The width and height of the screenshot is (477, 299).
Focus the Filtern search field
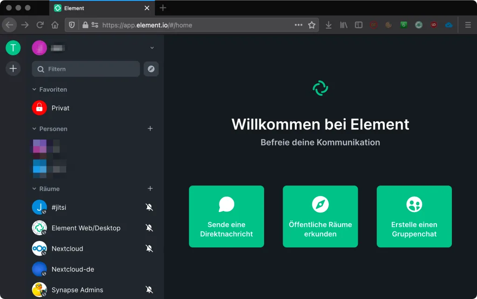pyautogui.click(x=86, y=69)
